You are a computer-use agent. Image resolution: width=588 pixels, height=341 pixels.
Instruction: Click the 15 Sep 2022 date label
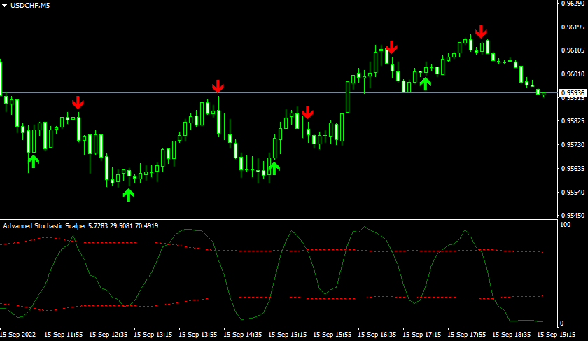click(19, 335)
